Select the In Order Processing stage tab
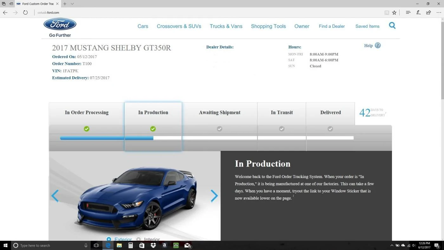 pyautogui.click(x=87, y=112)
